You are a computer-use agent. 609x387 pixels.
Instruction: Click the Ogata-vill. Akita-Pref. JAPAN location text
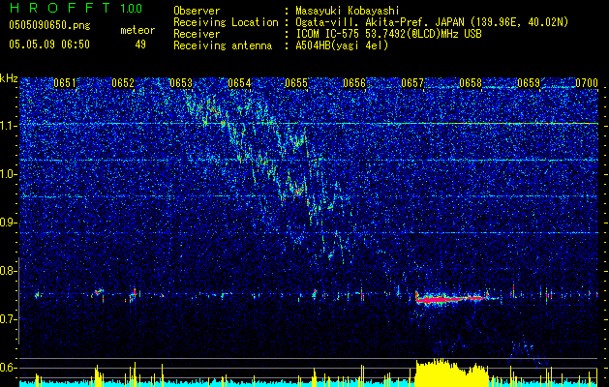tap(432, 22)
